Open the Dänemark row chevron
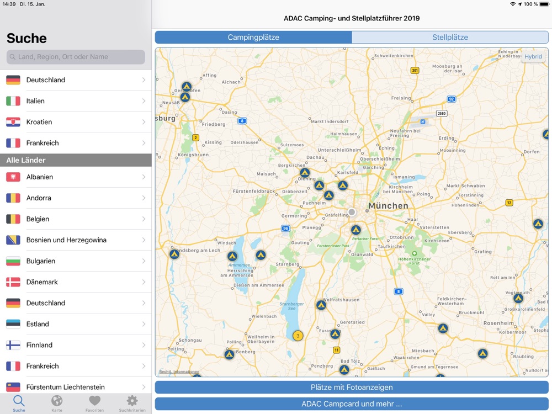Image resolution: width=552 pixels, height=414 pixels. (144, 282)
